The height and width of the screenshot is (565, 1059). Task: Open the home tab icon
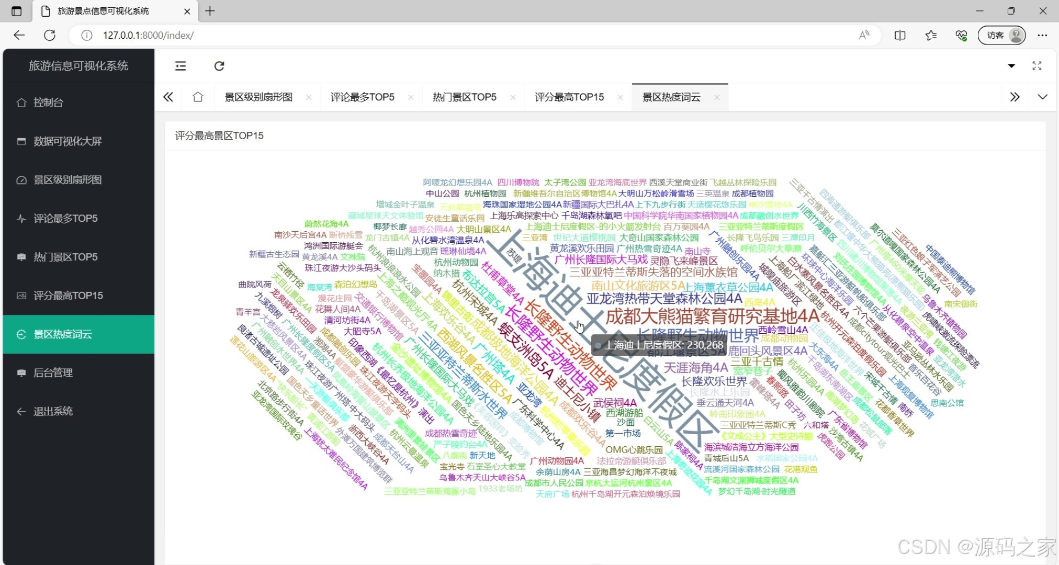click(198, 97)
